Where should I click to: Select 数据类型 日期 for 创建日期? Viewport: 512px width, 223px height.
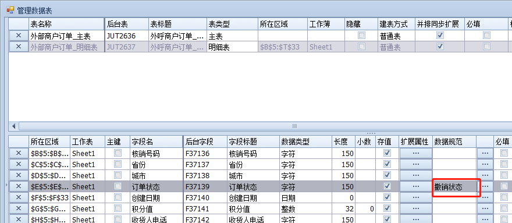click(x=305, y=198)
